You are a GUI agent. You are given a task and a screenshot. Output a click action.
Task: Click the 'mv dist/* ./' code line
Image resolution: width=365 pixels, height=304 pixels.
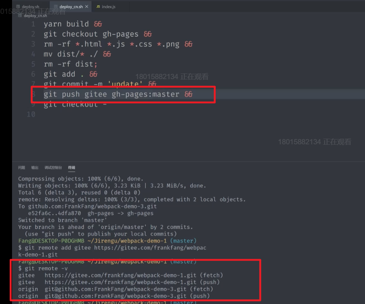pos(77,54)
